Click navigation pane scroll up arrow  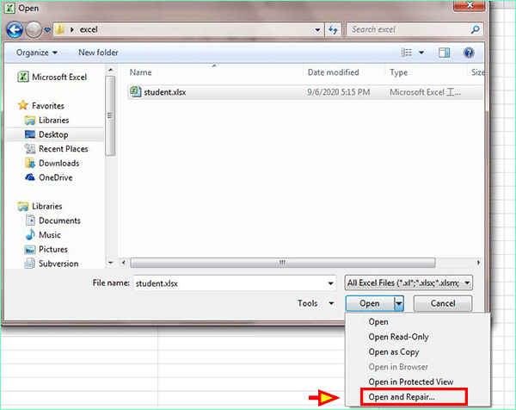pyautogui.click(x=111, y=70)
